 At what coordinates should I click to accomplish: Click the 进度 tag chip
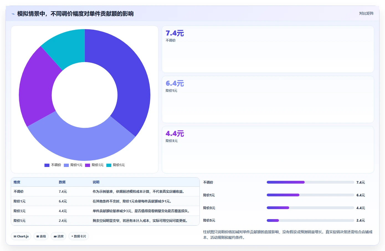pos(58,236)
